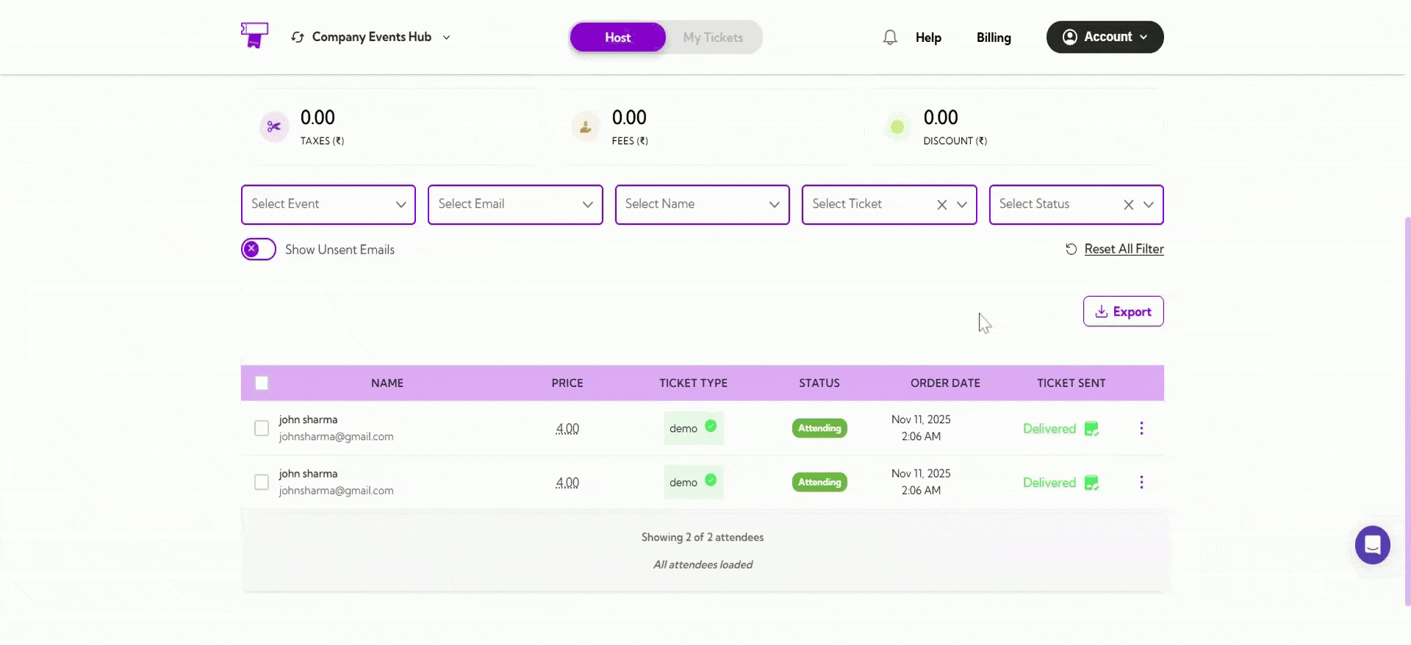Click second row price 4.00
Screen dimensions: 1411x645
(x=567, y=483)
